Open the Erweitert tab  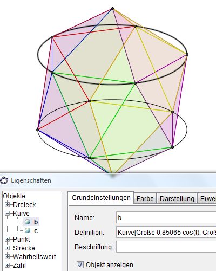pyautogui.click(x=207, y=198)
